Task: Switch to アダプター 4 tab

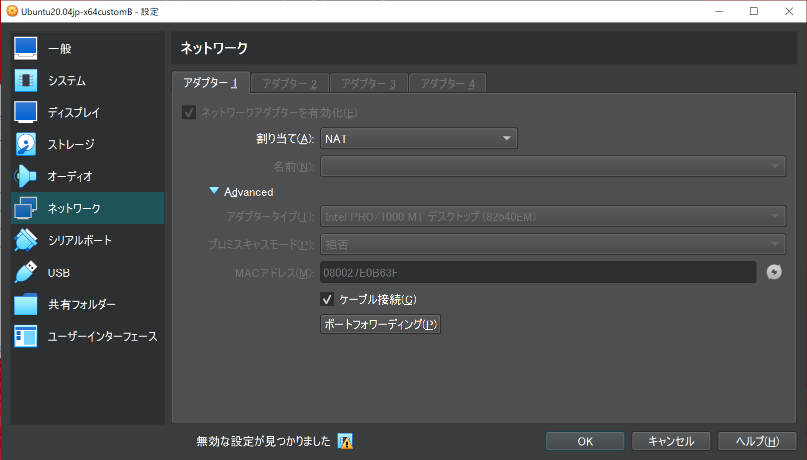Action: click(448, 83)
